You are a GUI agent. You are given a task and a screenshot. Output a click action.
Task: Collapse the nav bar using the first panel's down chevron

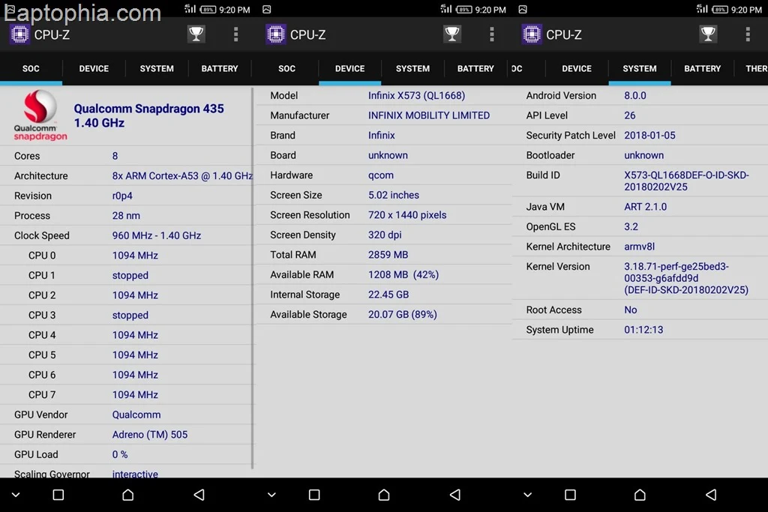coord(16,495)
